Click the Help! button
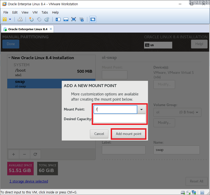The image size is (210, 195). click(x=199, y=44)
